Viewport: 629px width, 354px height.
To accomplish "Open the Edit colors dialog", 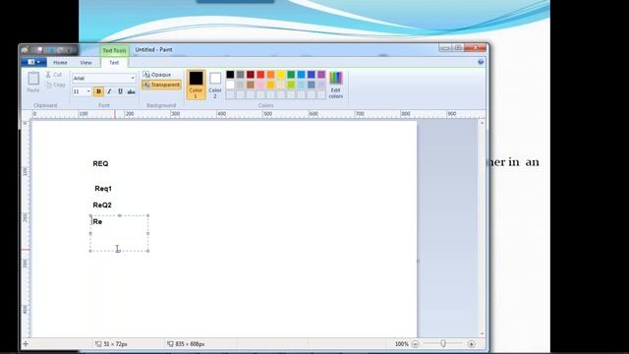I will point(336,85).
